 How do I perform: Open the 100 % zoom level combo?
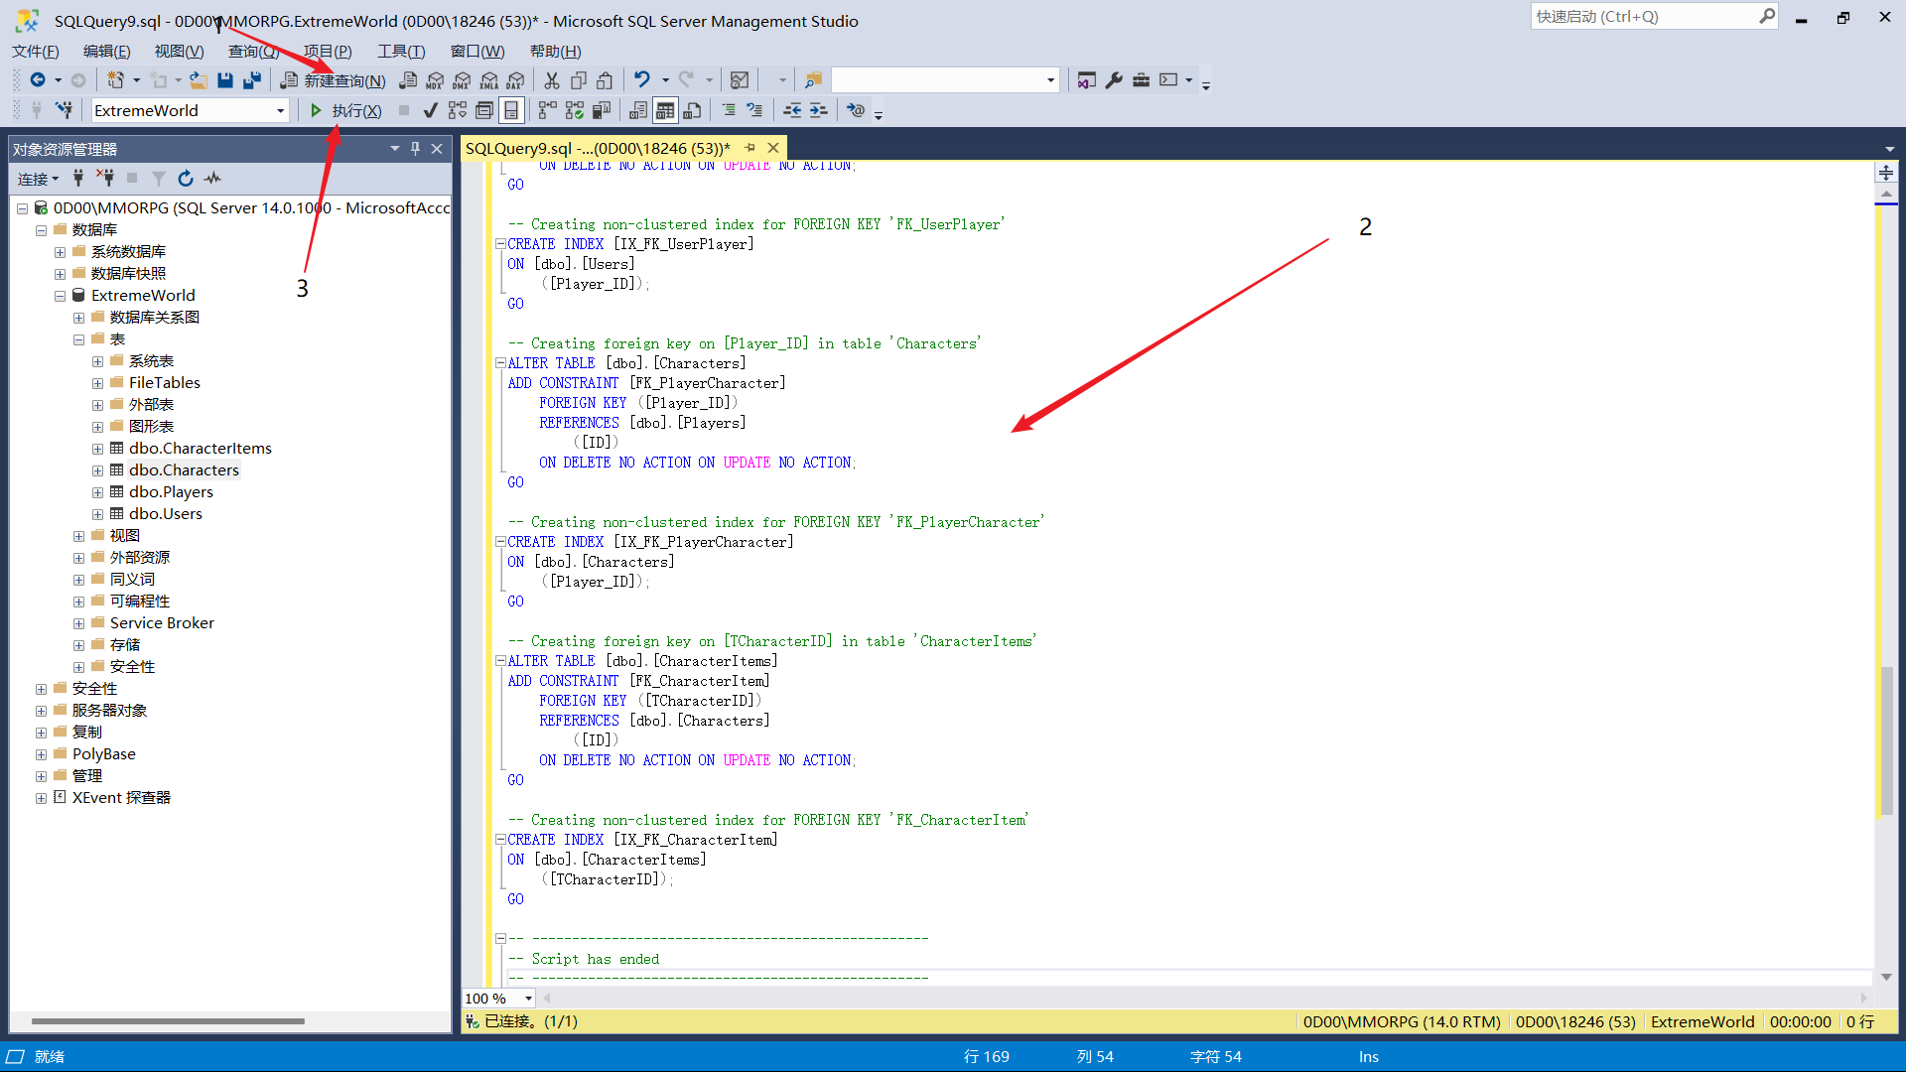coord(528,999)
